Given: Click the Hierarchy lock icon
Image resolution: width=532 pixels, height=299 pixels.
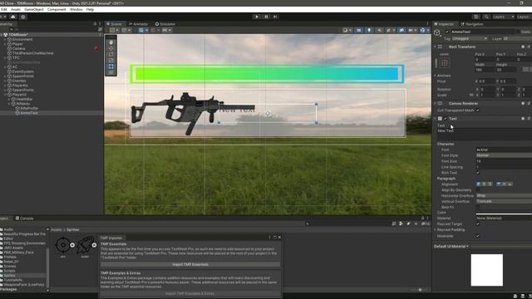Looking at the screenshot, I should click(95, 24).
